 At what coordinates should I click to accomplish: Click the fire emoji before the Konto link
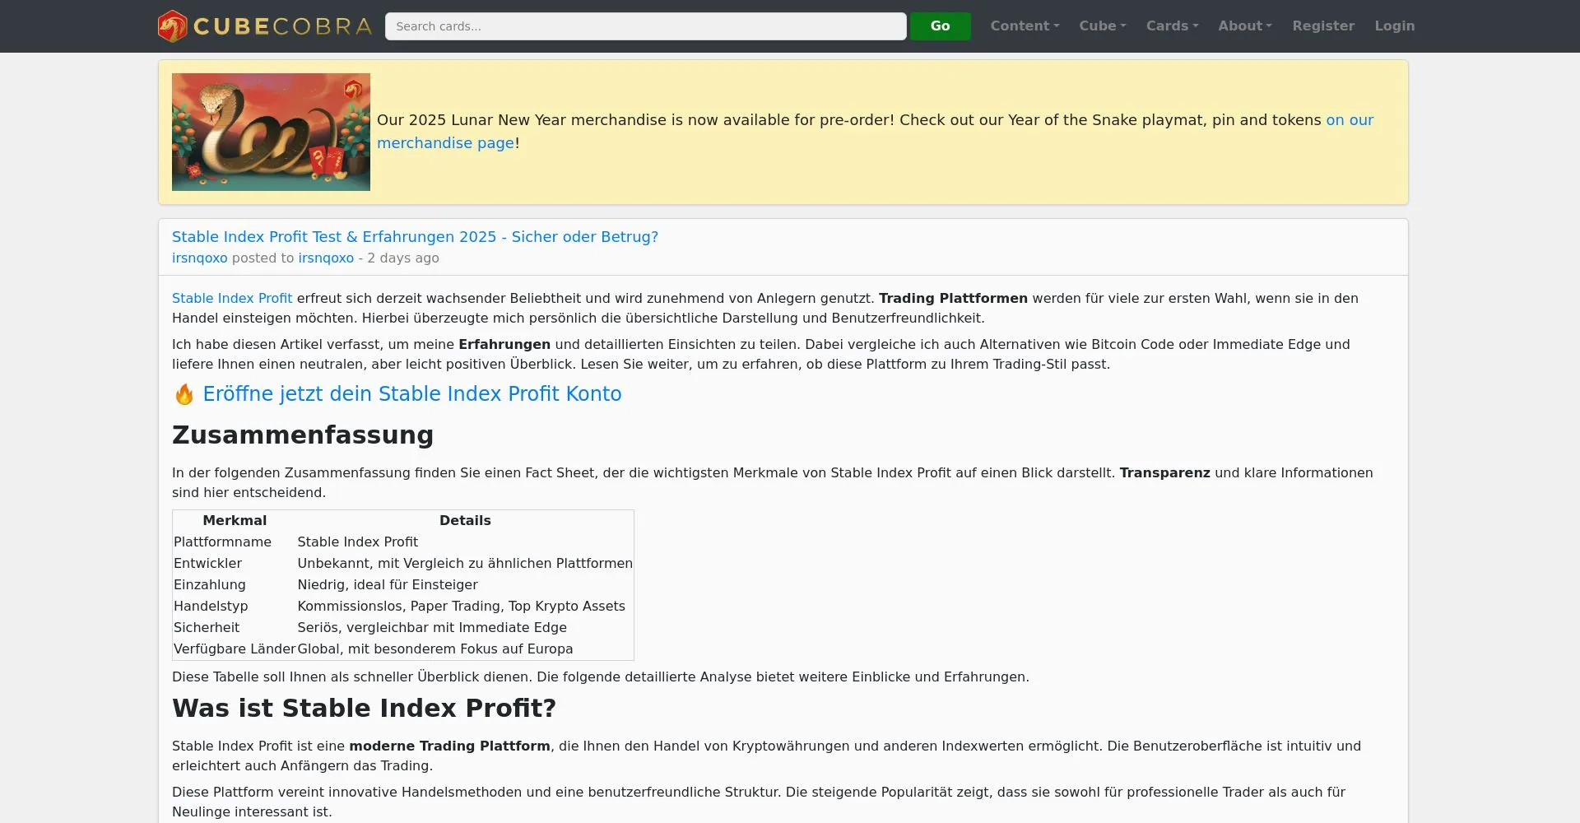(184, 394)
